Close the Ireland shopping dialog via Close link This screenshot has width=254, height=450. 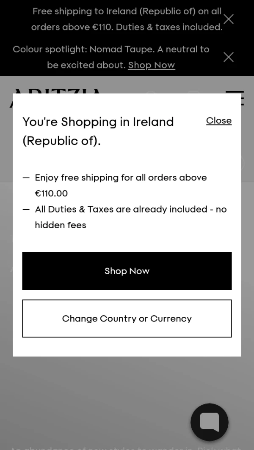point(218,121)
